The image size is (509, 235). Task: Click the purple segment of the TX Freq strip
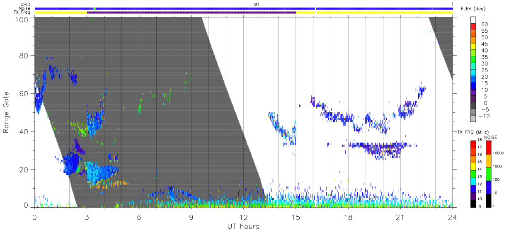(x=191, y=12)
